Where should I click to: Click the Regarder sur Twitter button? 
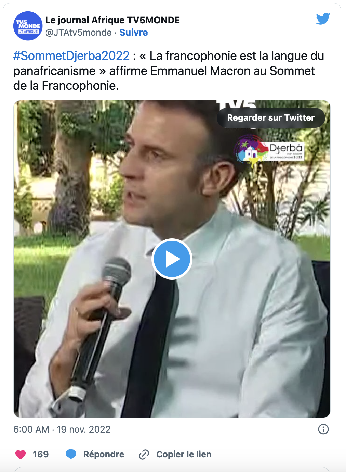coord(271,118)
